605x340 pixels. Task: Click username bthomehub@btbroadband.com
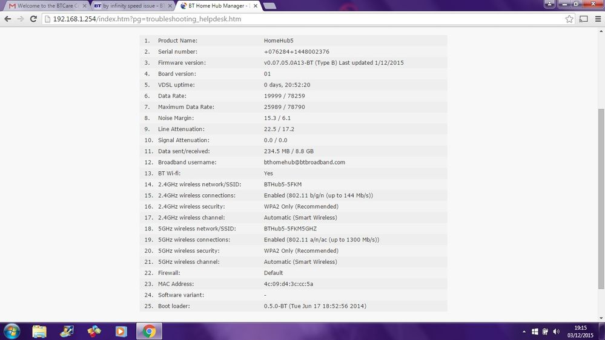click(305, 162)
